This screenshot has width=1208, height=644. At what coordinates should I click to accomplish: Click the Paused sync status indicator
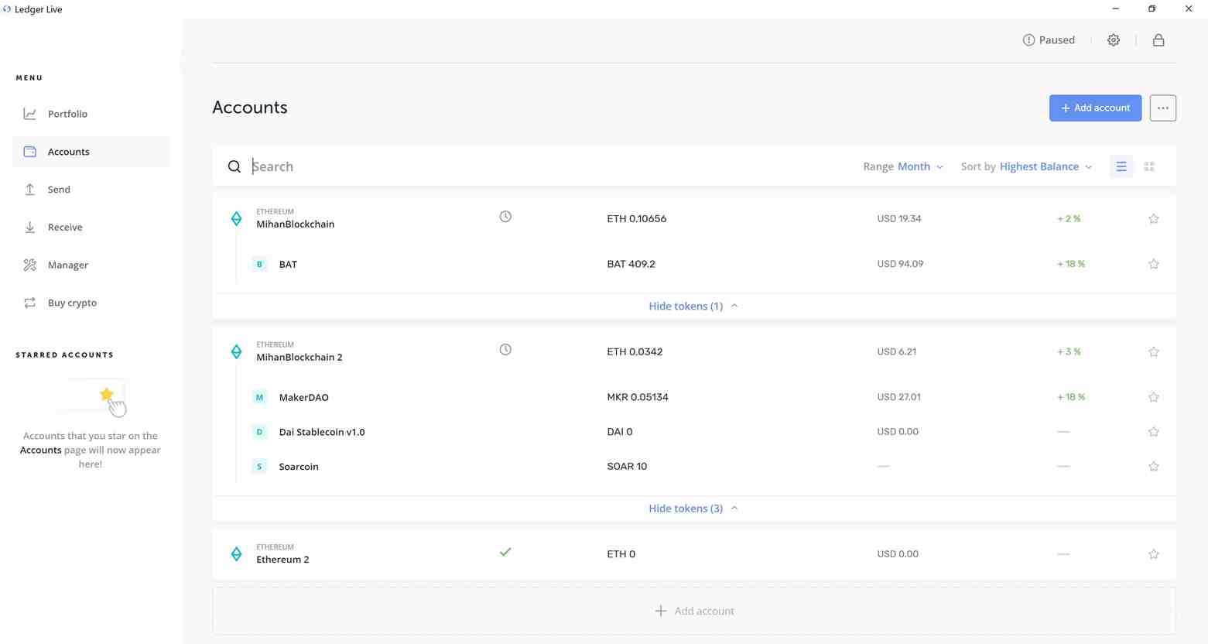(1049, 40)
